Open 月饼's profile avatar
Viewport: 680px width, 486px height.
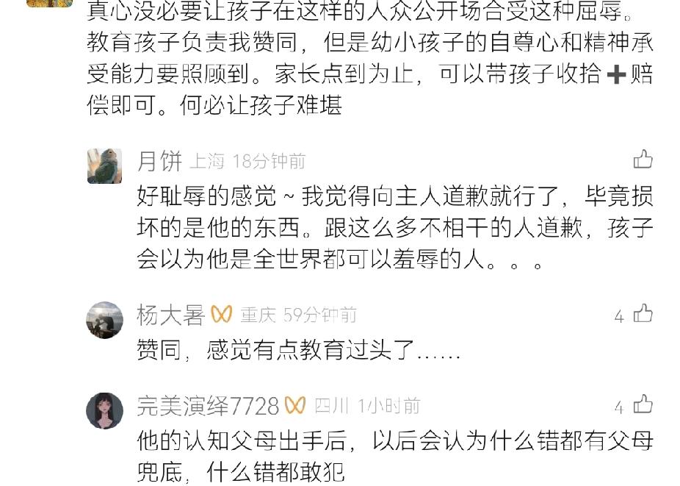coord(104,166)
